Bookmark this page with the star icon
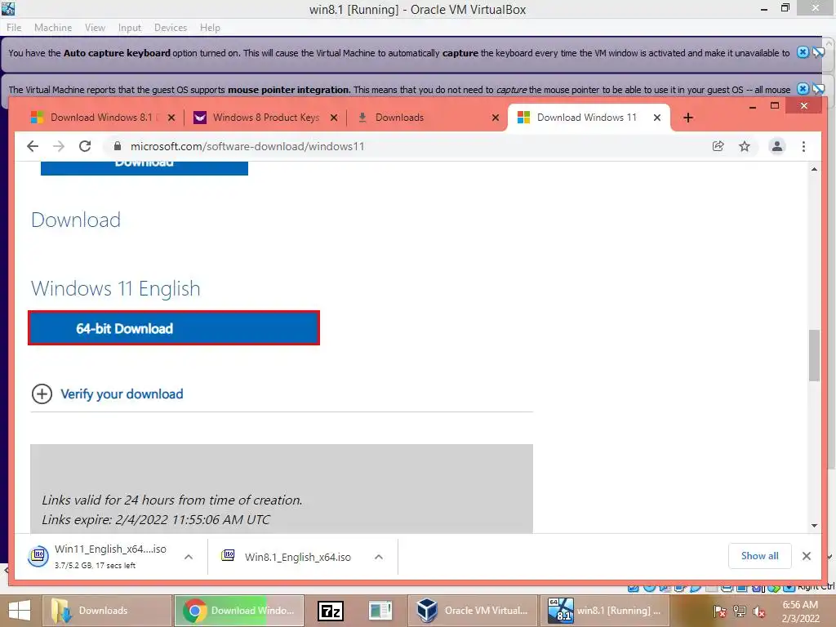Viewport: 836px width, 627px height. pos(745,146)
